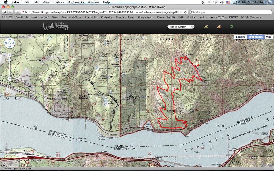The image size is (274, 171).
Task: Open the History menu
Action: click(x=59, y=2)
